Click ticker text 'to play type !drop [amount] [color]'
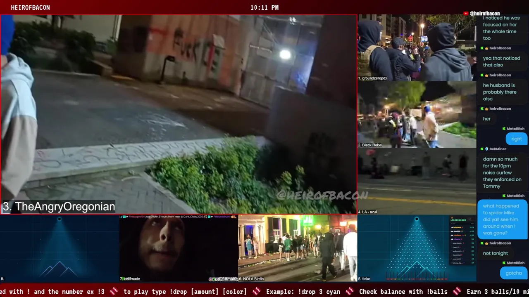This screenshot has width=529, height=297. (185, 292)
